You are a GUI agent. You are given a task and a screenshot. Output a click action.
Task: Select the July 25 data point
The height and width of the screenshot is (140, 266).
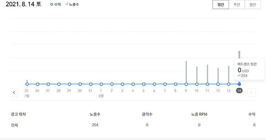pos(27,84)
